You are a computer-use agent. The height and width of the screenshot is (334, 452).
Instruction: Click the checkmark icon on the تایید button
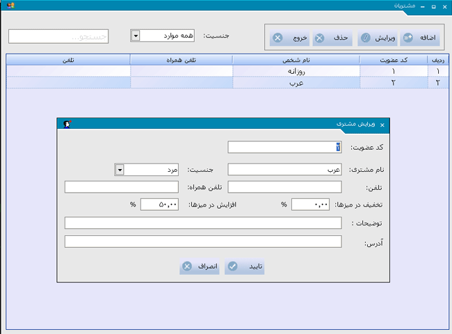pos(233,266)
